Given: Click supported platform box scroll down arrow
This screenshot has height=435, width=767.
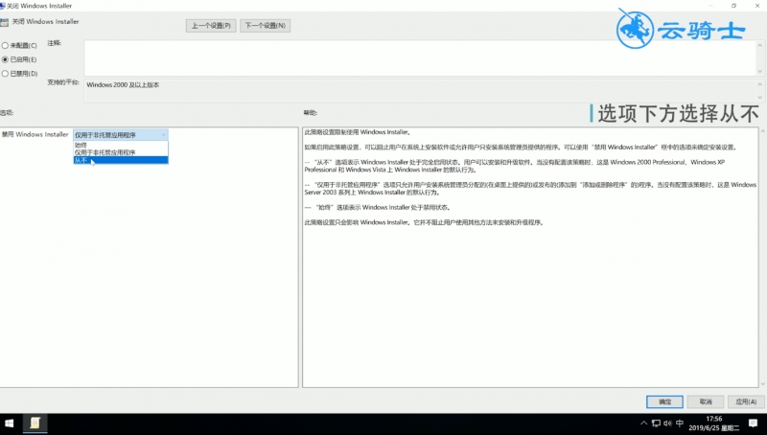Looking at the screenshot, I should (760, 98).
